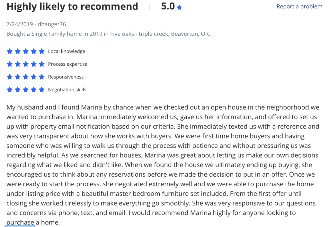Viewport: 329px width, 227px height.
Task: Click first star of Local knowledge rating
Action: [10, 51]
